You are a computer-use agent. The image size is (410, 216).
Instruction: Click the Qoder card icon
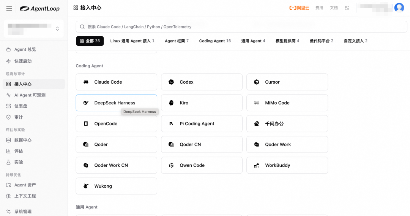(86, 145)
